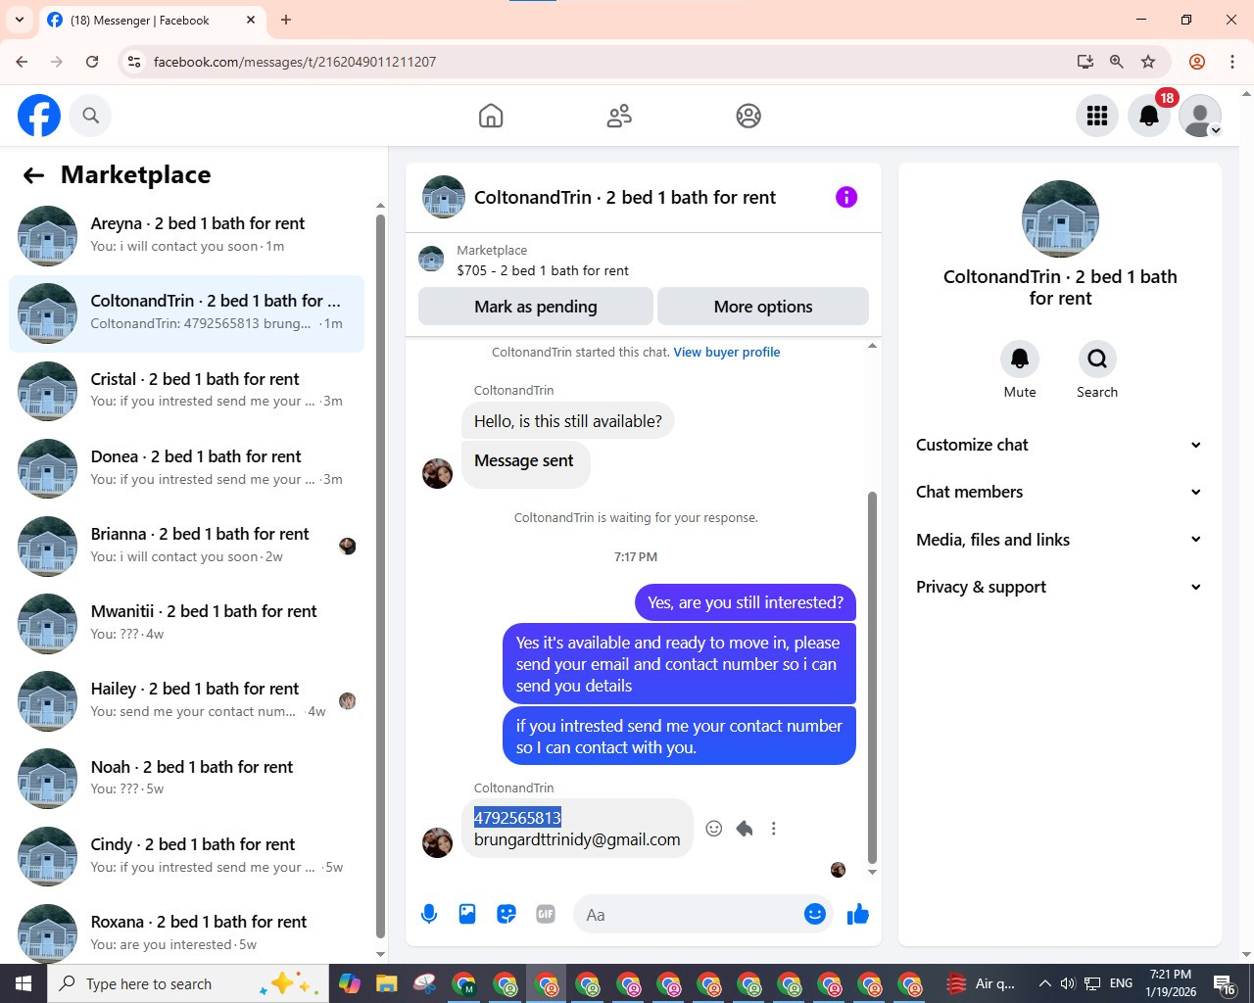The width and height of the screenshot is (1254, 1003).
Task: Open the Facebook search magnifier
Action: [91, 116]
